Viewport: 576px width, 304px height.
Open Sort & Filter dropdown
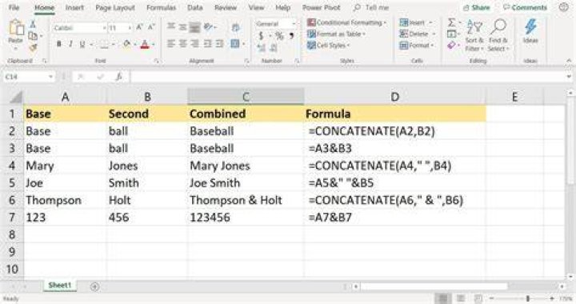click(x=474, y=36)
